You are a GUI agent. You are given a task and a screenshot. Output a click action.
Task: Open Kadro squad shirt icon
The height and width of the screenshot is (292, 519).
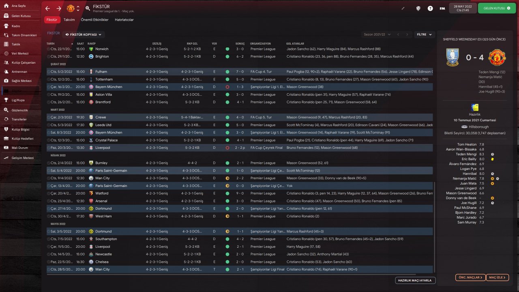(x=6, y=26)
